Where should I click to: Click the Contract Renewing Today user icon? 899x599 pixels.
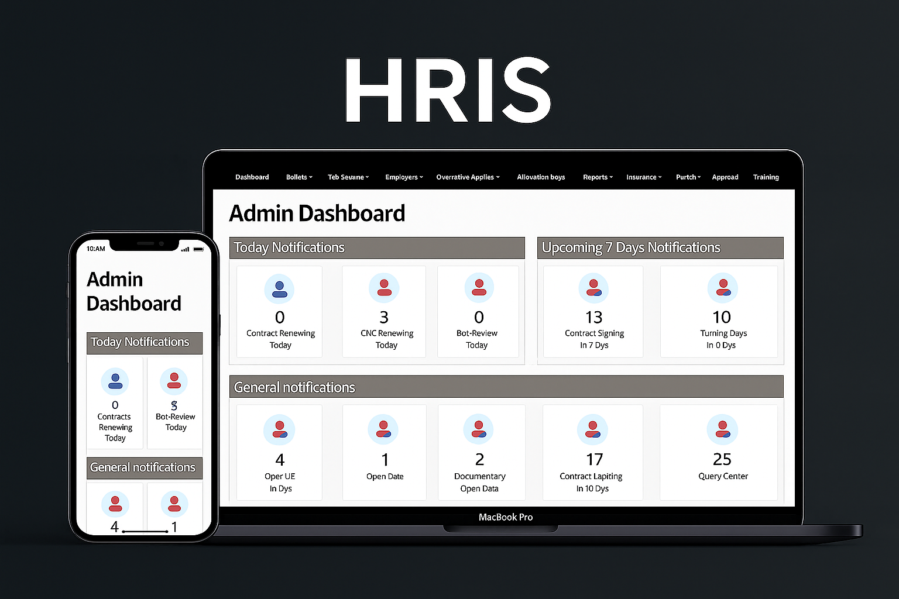(280, 289)
